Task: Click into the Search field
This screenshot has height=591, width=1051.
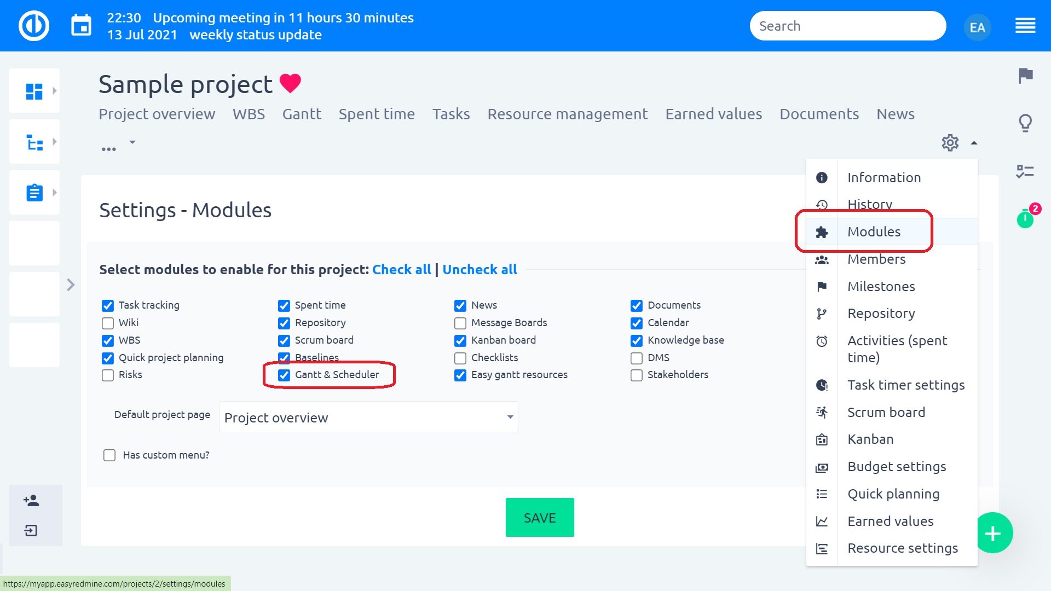Action: [x=847, y=26]
